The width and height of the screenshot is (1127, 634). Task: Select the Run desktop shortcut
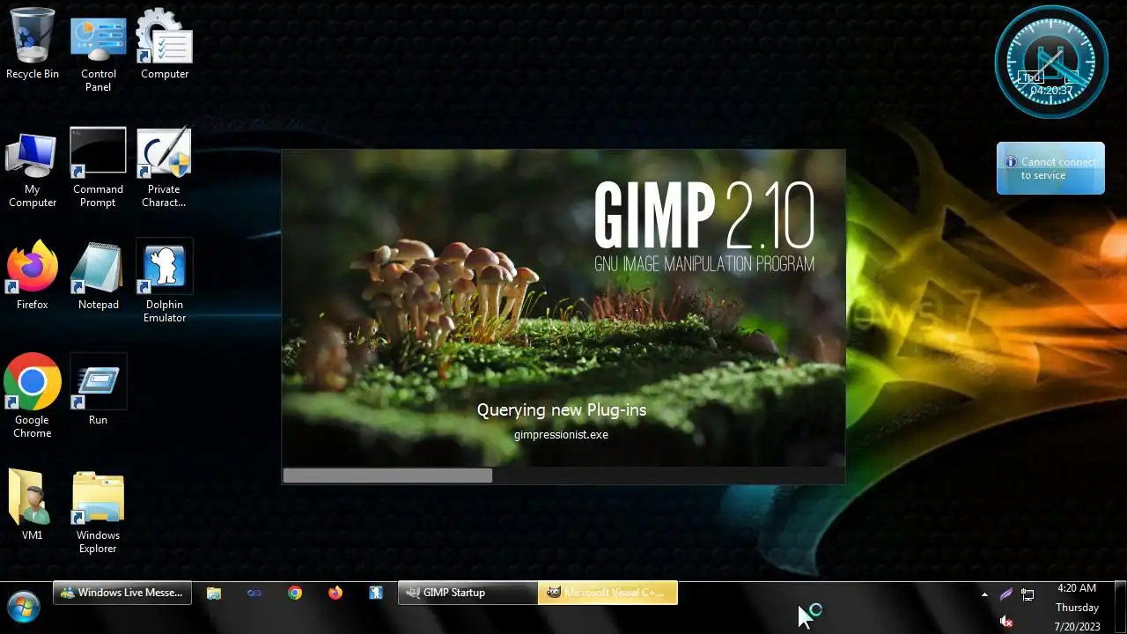(x=98, y=390)
